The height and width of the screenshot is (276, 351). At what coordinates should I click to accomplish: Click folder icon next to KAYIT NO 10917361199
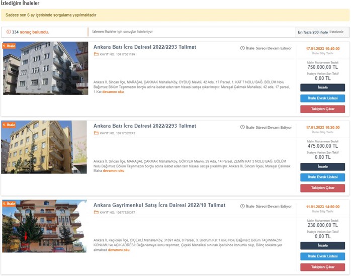[96, 54]
